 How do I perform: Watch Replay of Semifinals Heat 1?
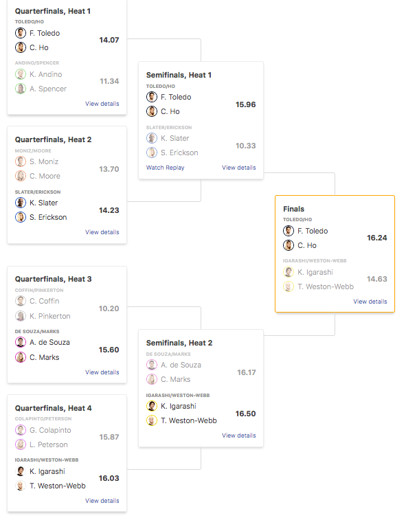click(x=165, y=168)
